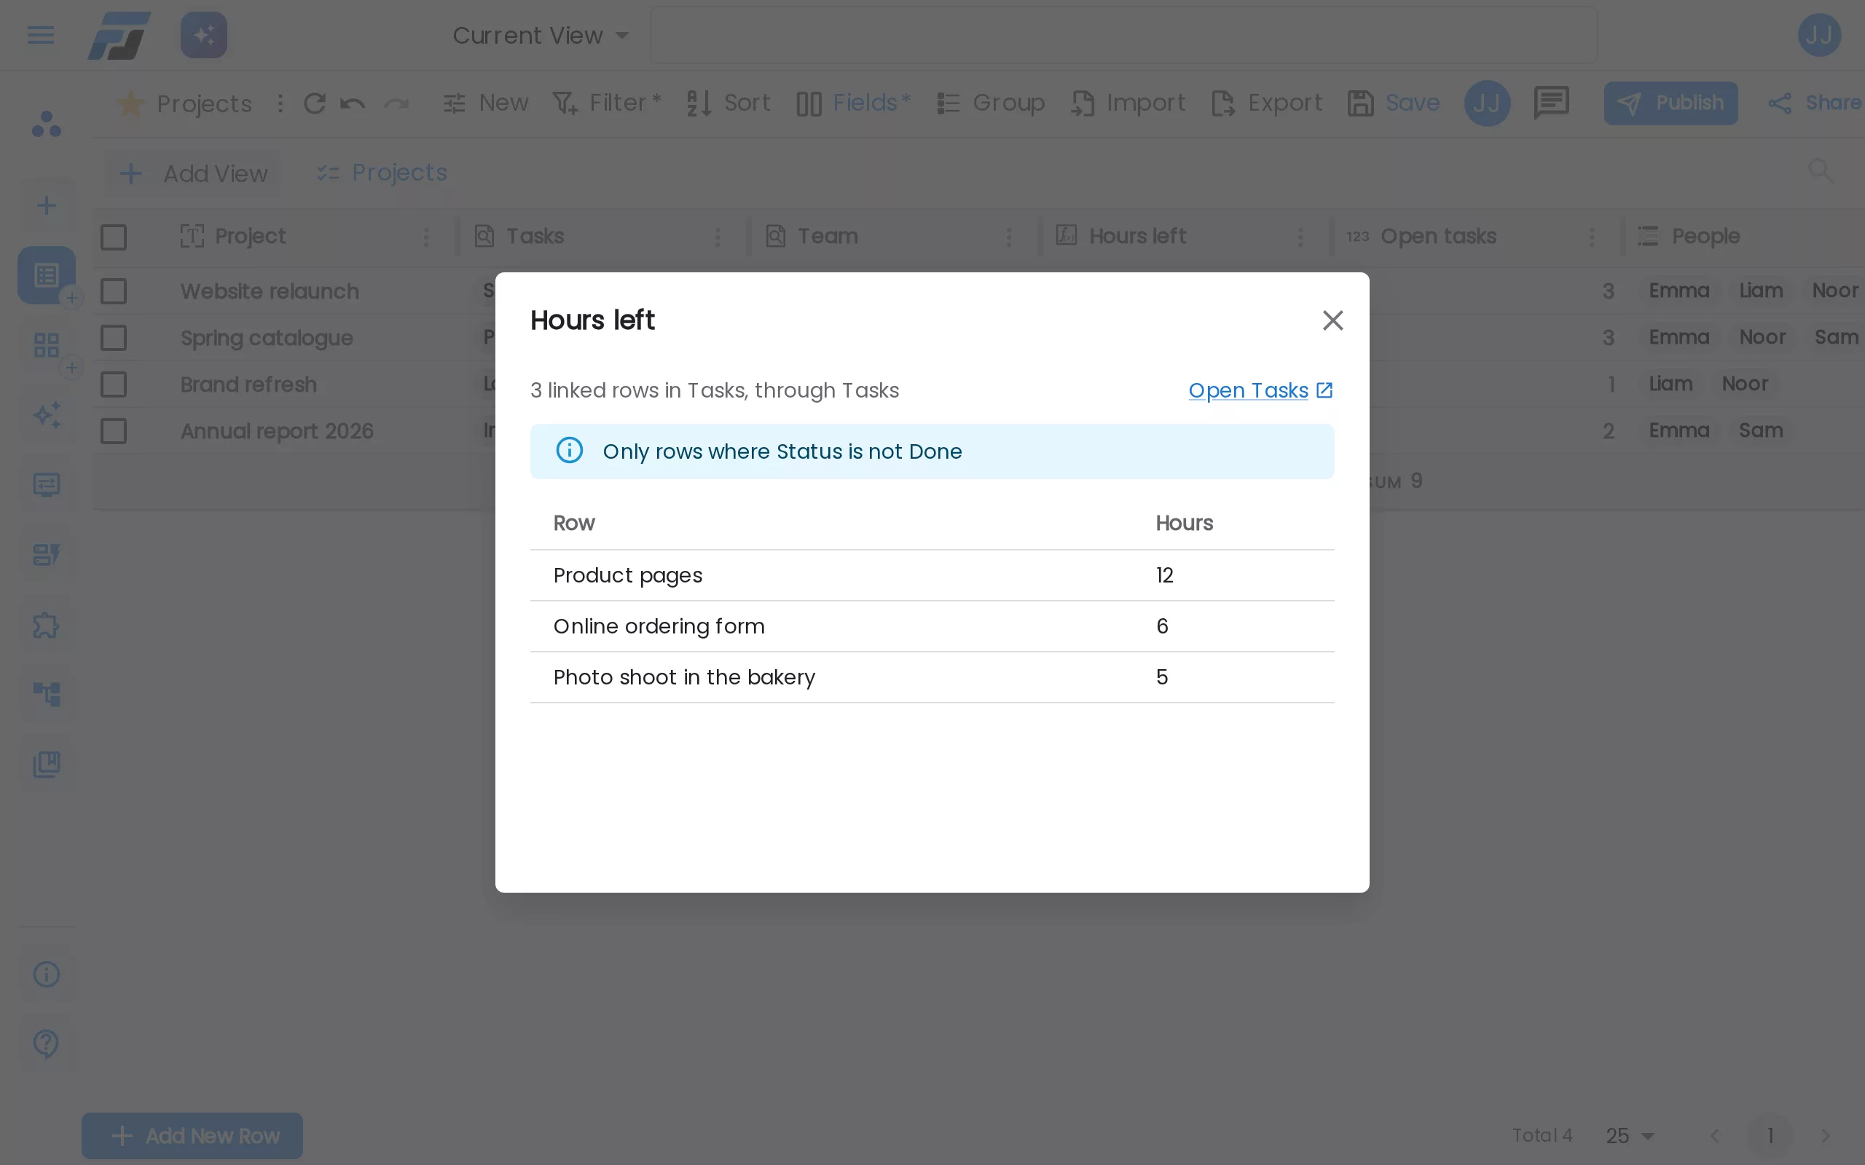Click the Publish button

pyautogui.click(x=1670, y=103)
